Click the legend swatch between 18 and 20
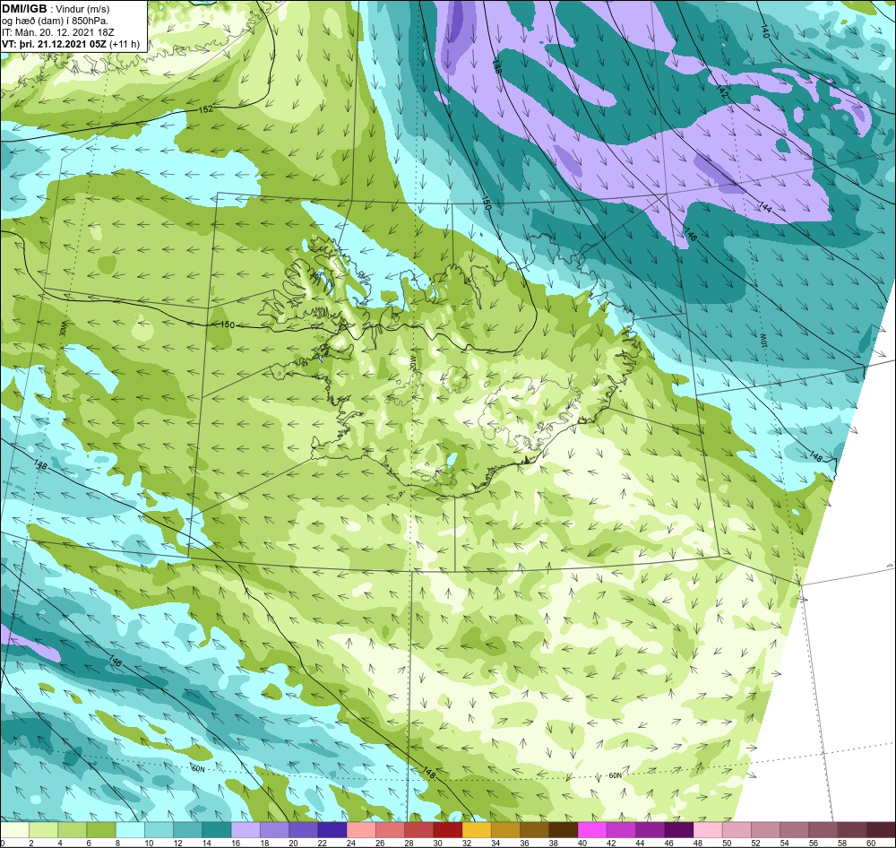 click(274, 830)
